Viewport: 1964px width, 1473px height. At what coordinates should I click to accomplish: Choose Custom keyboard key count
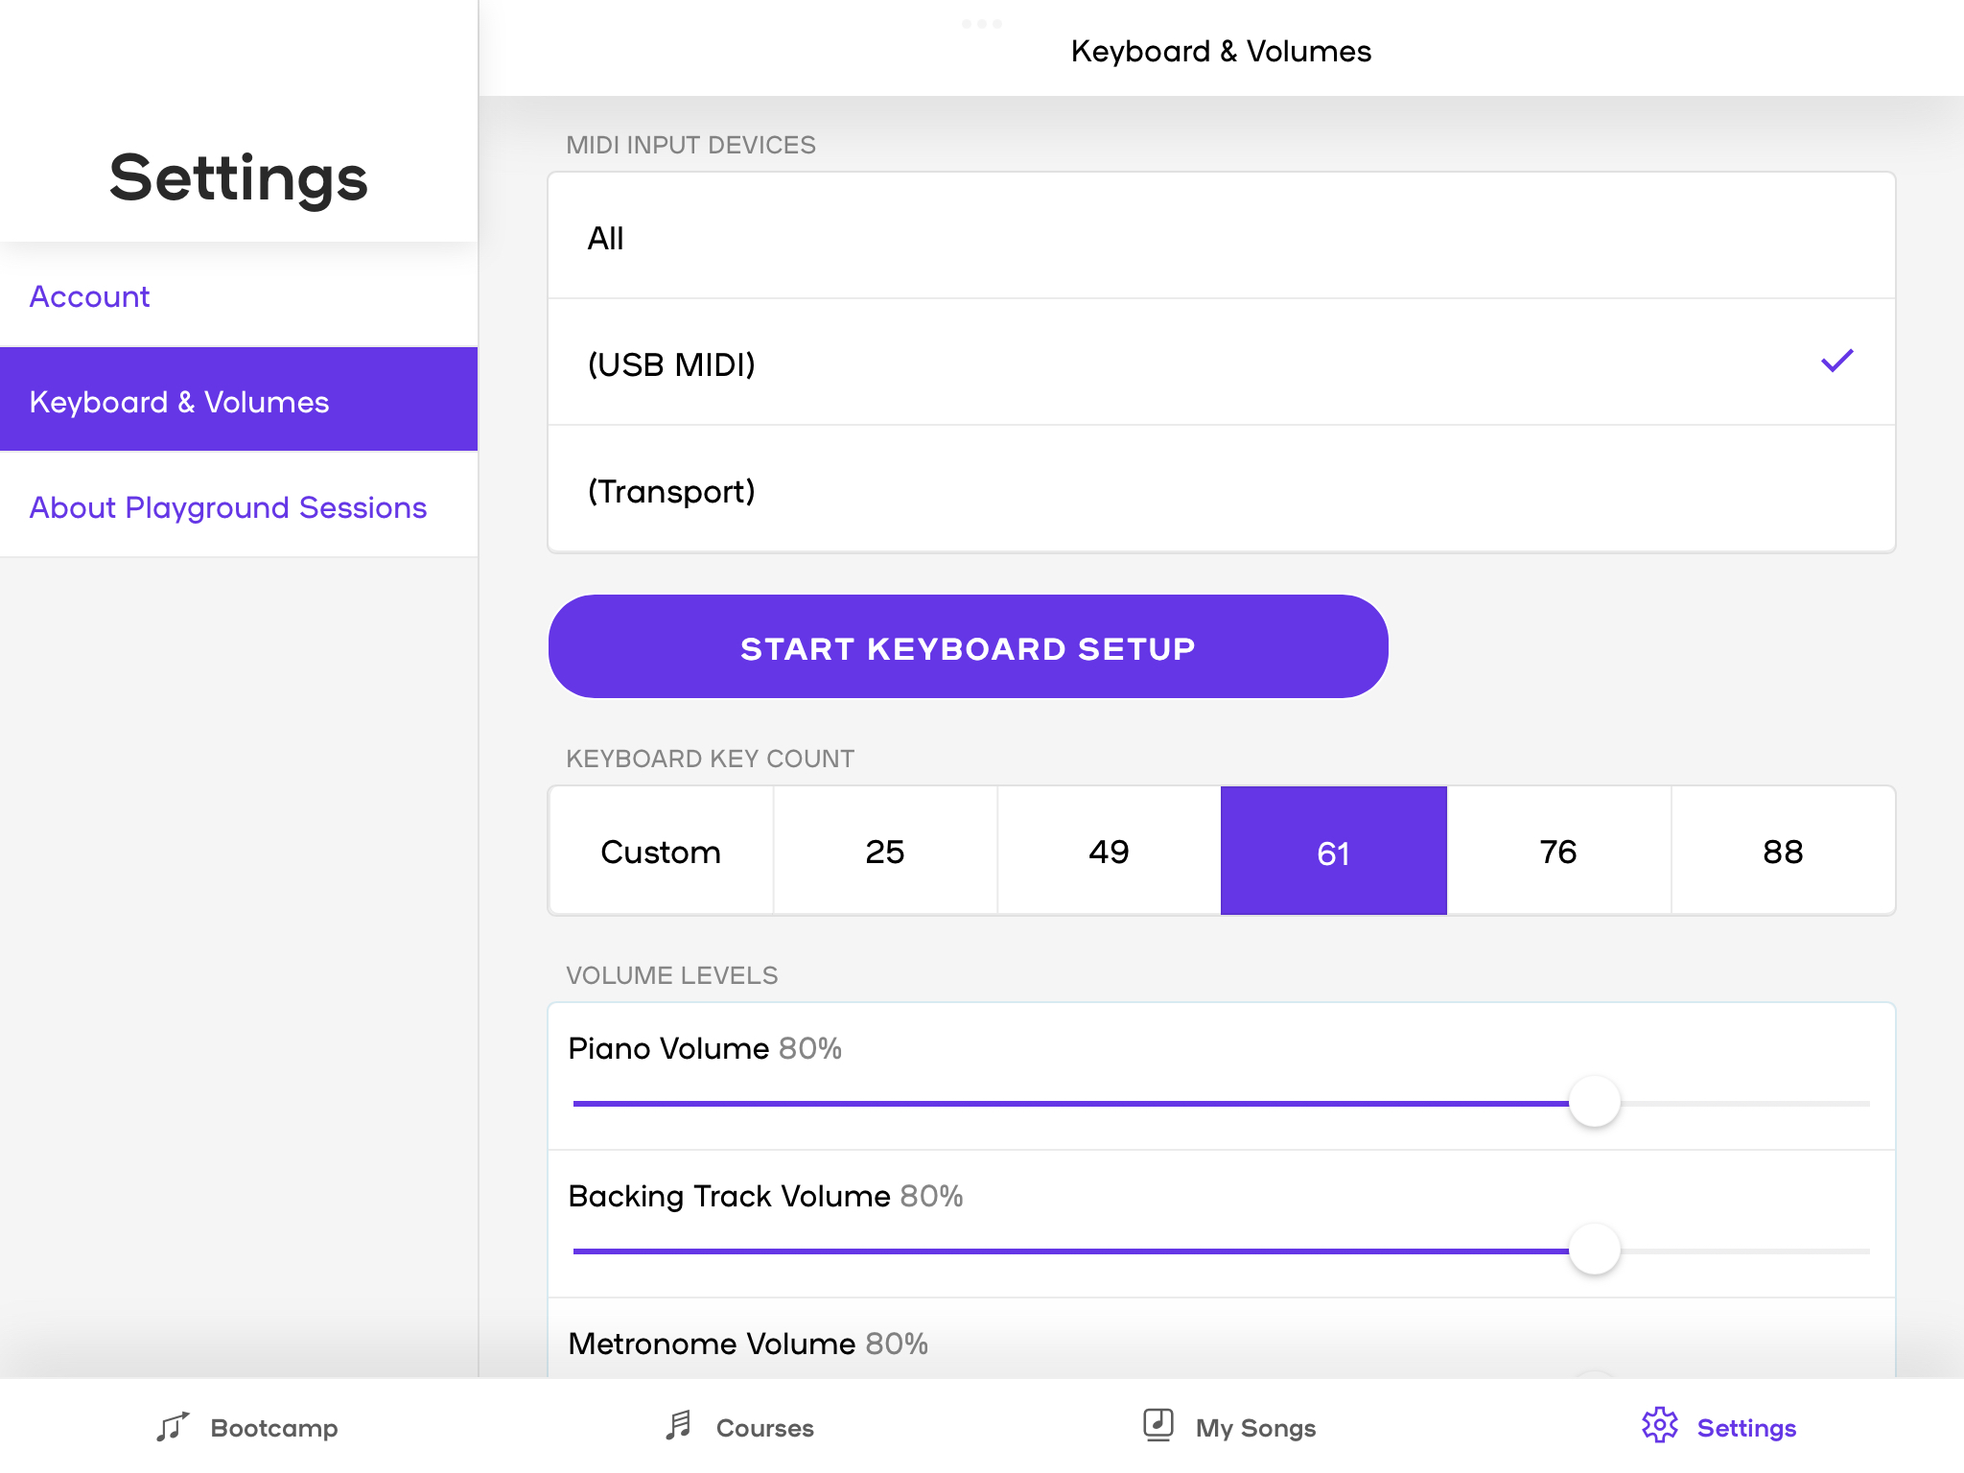pos(661,852)
